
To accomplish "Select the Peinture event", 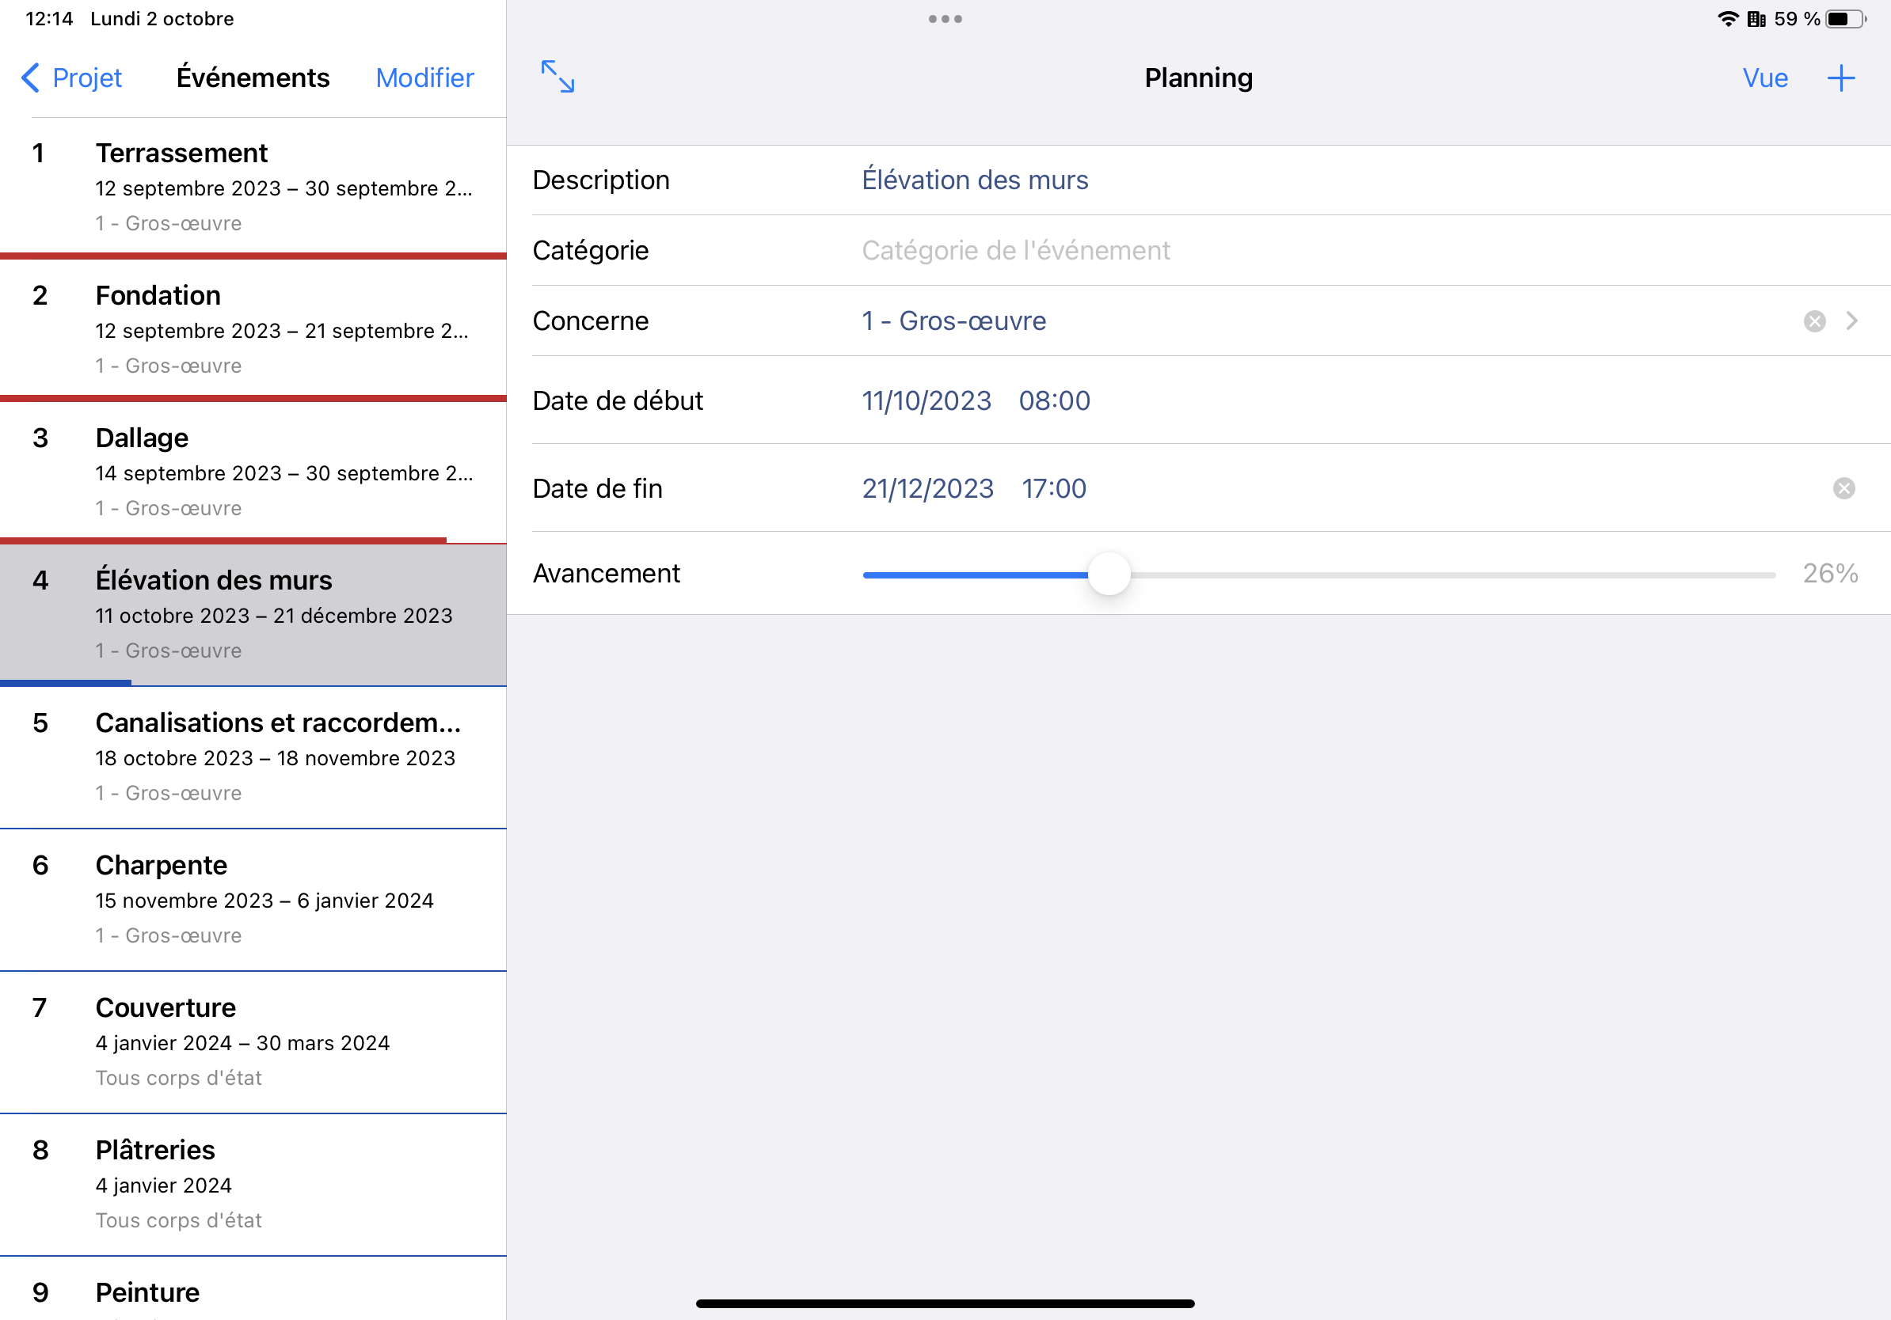I will click(x=253, y=1290).
